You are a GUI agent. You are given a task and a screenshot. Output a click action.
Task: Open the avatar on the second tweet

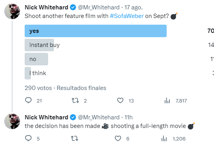[x=12, y=121]
